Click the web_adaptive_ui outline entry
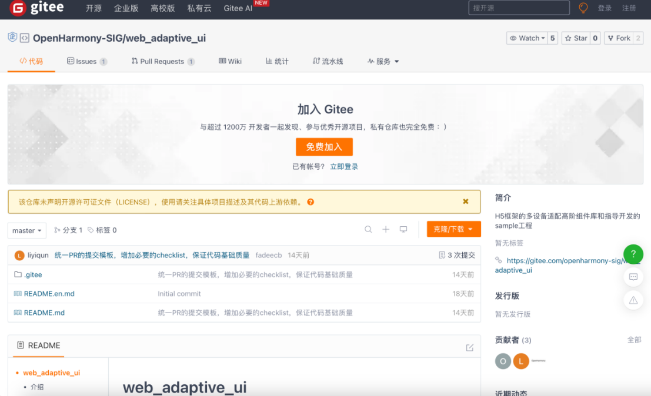 52,372
